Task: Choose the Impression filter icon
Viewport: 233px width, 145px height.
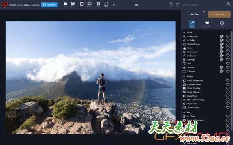Action: point(184,52)
